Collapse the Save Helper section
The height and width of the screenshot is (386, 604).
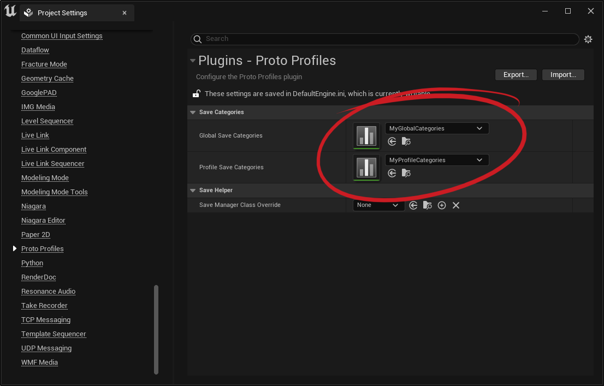click(192, 191)
